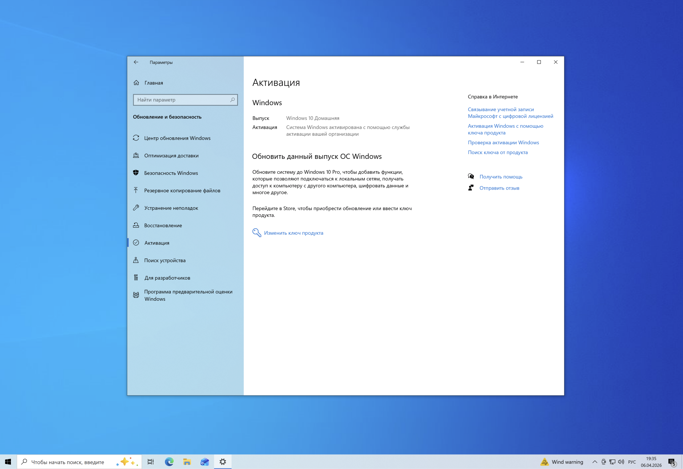Click the key icon beside Изменить ключ продукта
Viewport: 683px width, 469px height.
pyautogui.click(x=256, y=233)
